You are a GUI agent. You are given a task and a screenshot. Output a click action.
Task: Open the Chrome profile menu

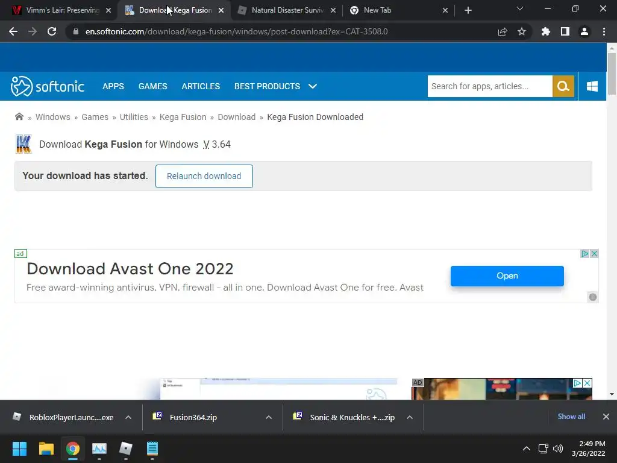click(x=584, y=31)
